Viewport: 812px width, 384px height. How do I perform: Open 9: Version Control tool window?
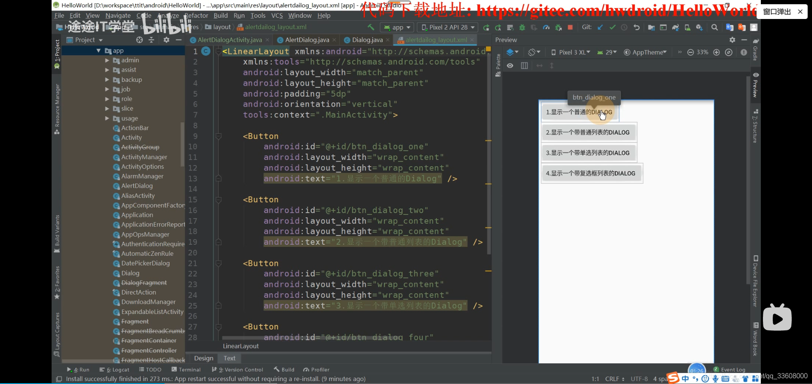tap(237, 370)
